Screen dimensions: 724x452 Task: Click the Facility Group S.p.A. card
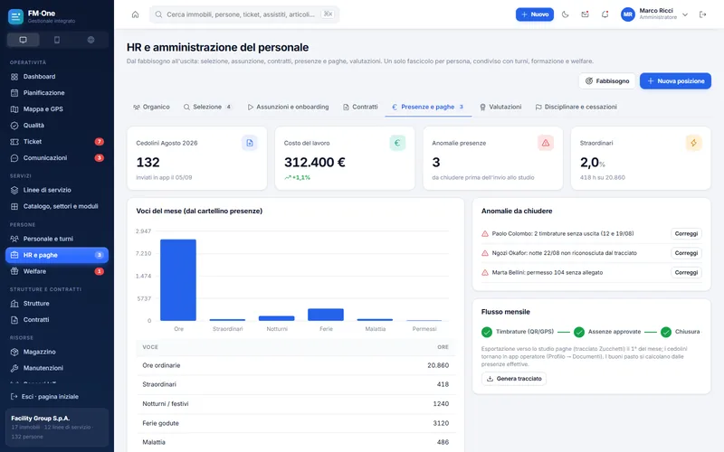pos(57,427)
